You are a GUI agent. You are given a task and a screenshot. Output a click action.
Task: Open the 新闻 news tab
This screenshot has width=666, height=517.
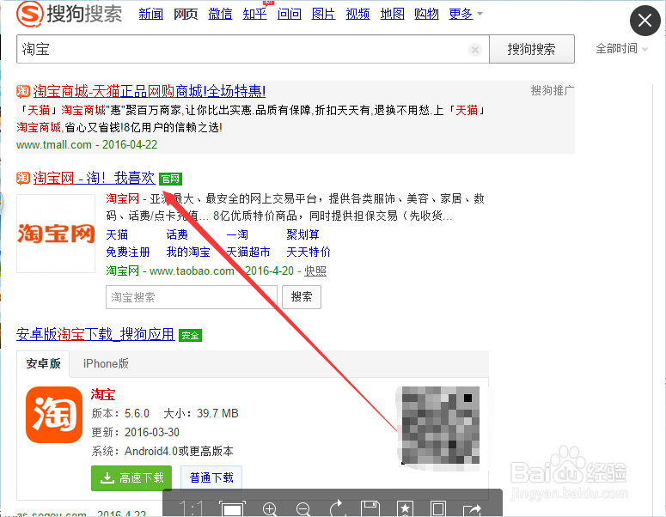pos(150,14)
